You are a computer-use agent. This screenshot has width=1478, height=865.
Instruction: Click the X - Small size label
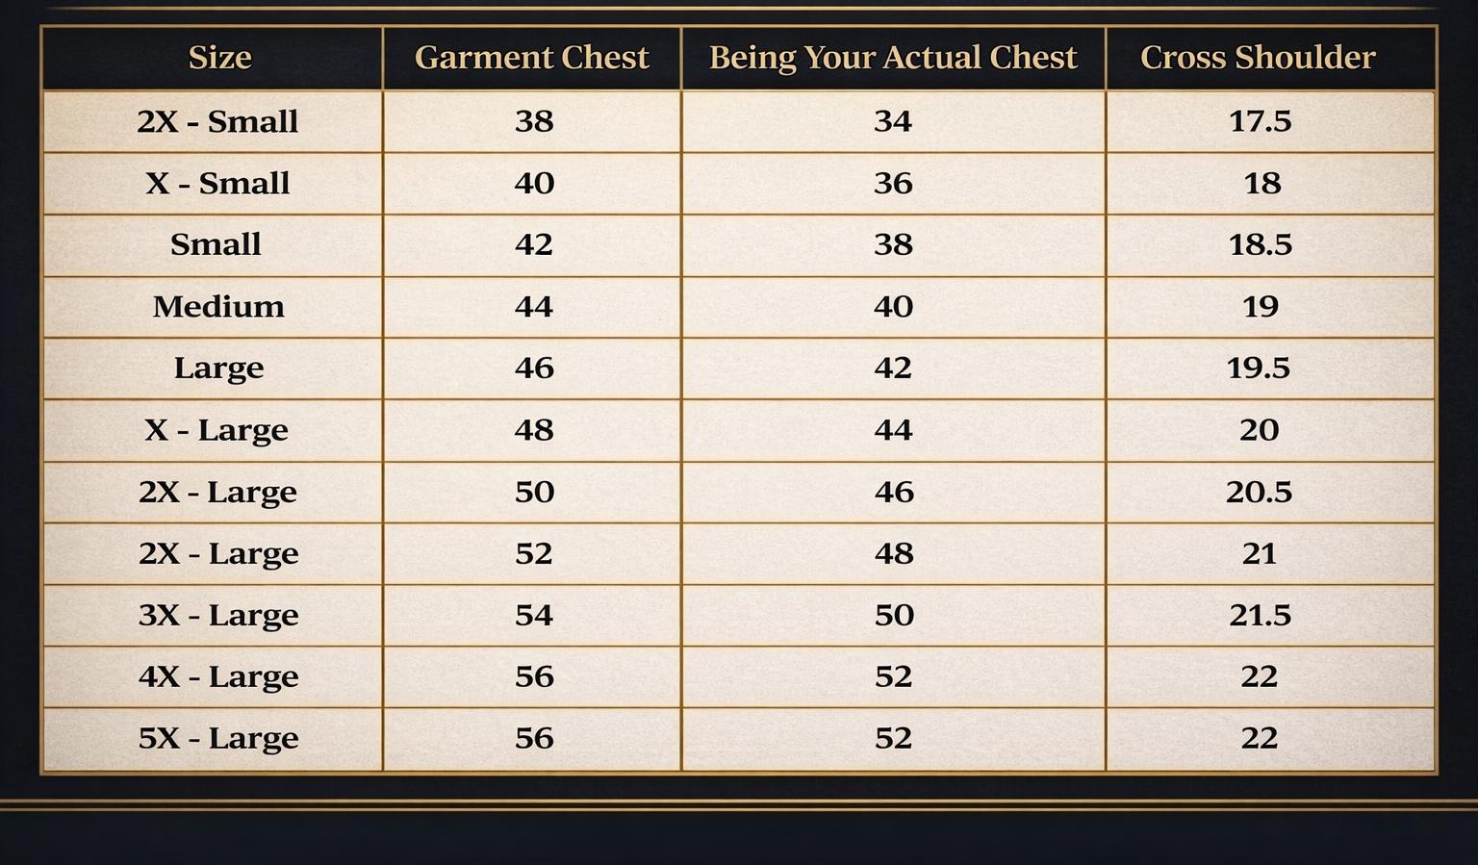(217, 183)
